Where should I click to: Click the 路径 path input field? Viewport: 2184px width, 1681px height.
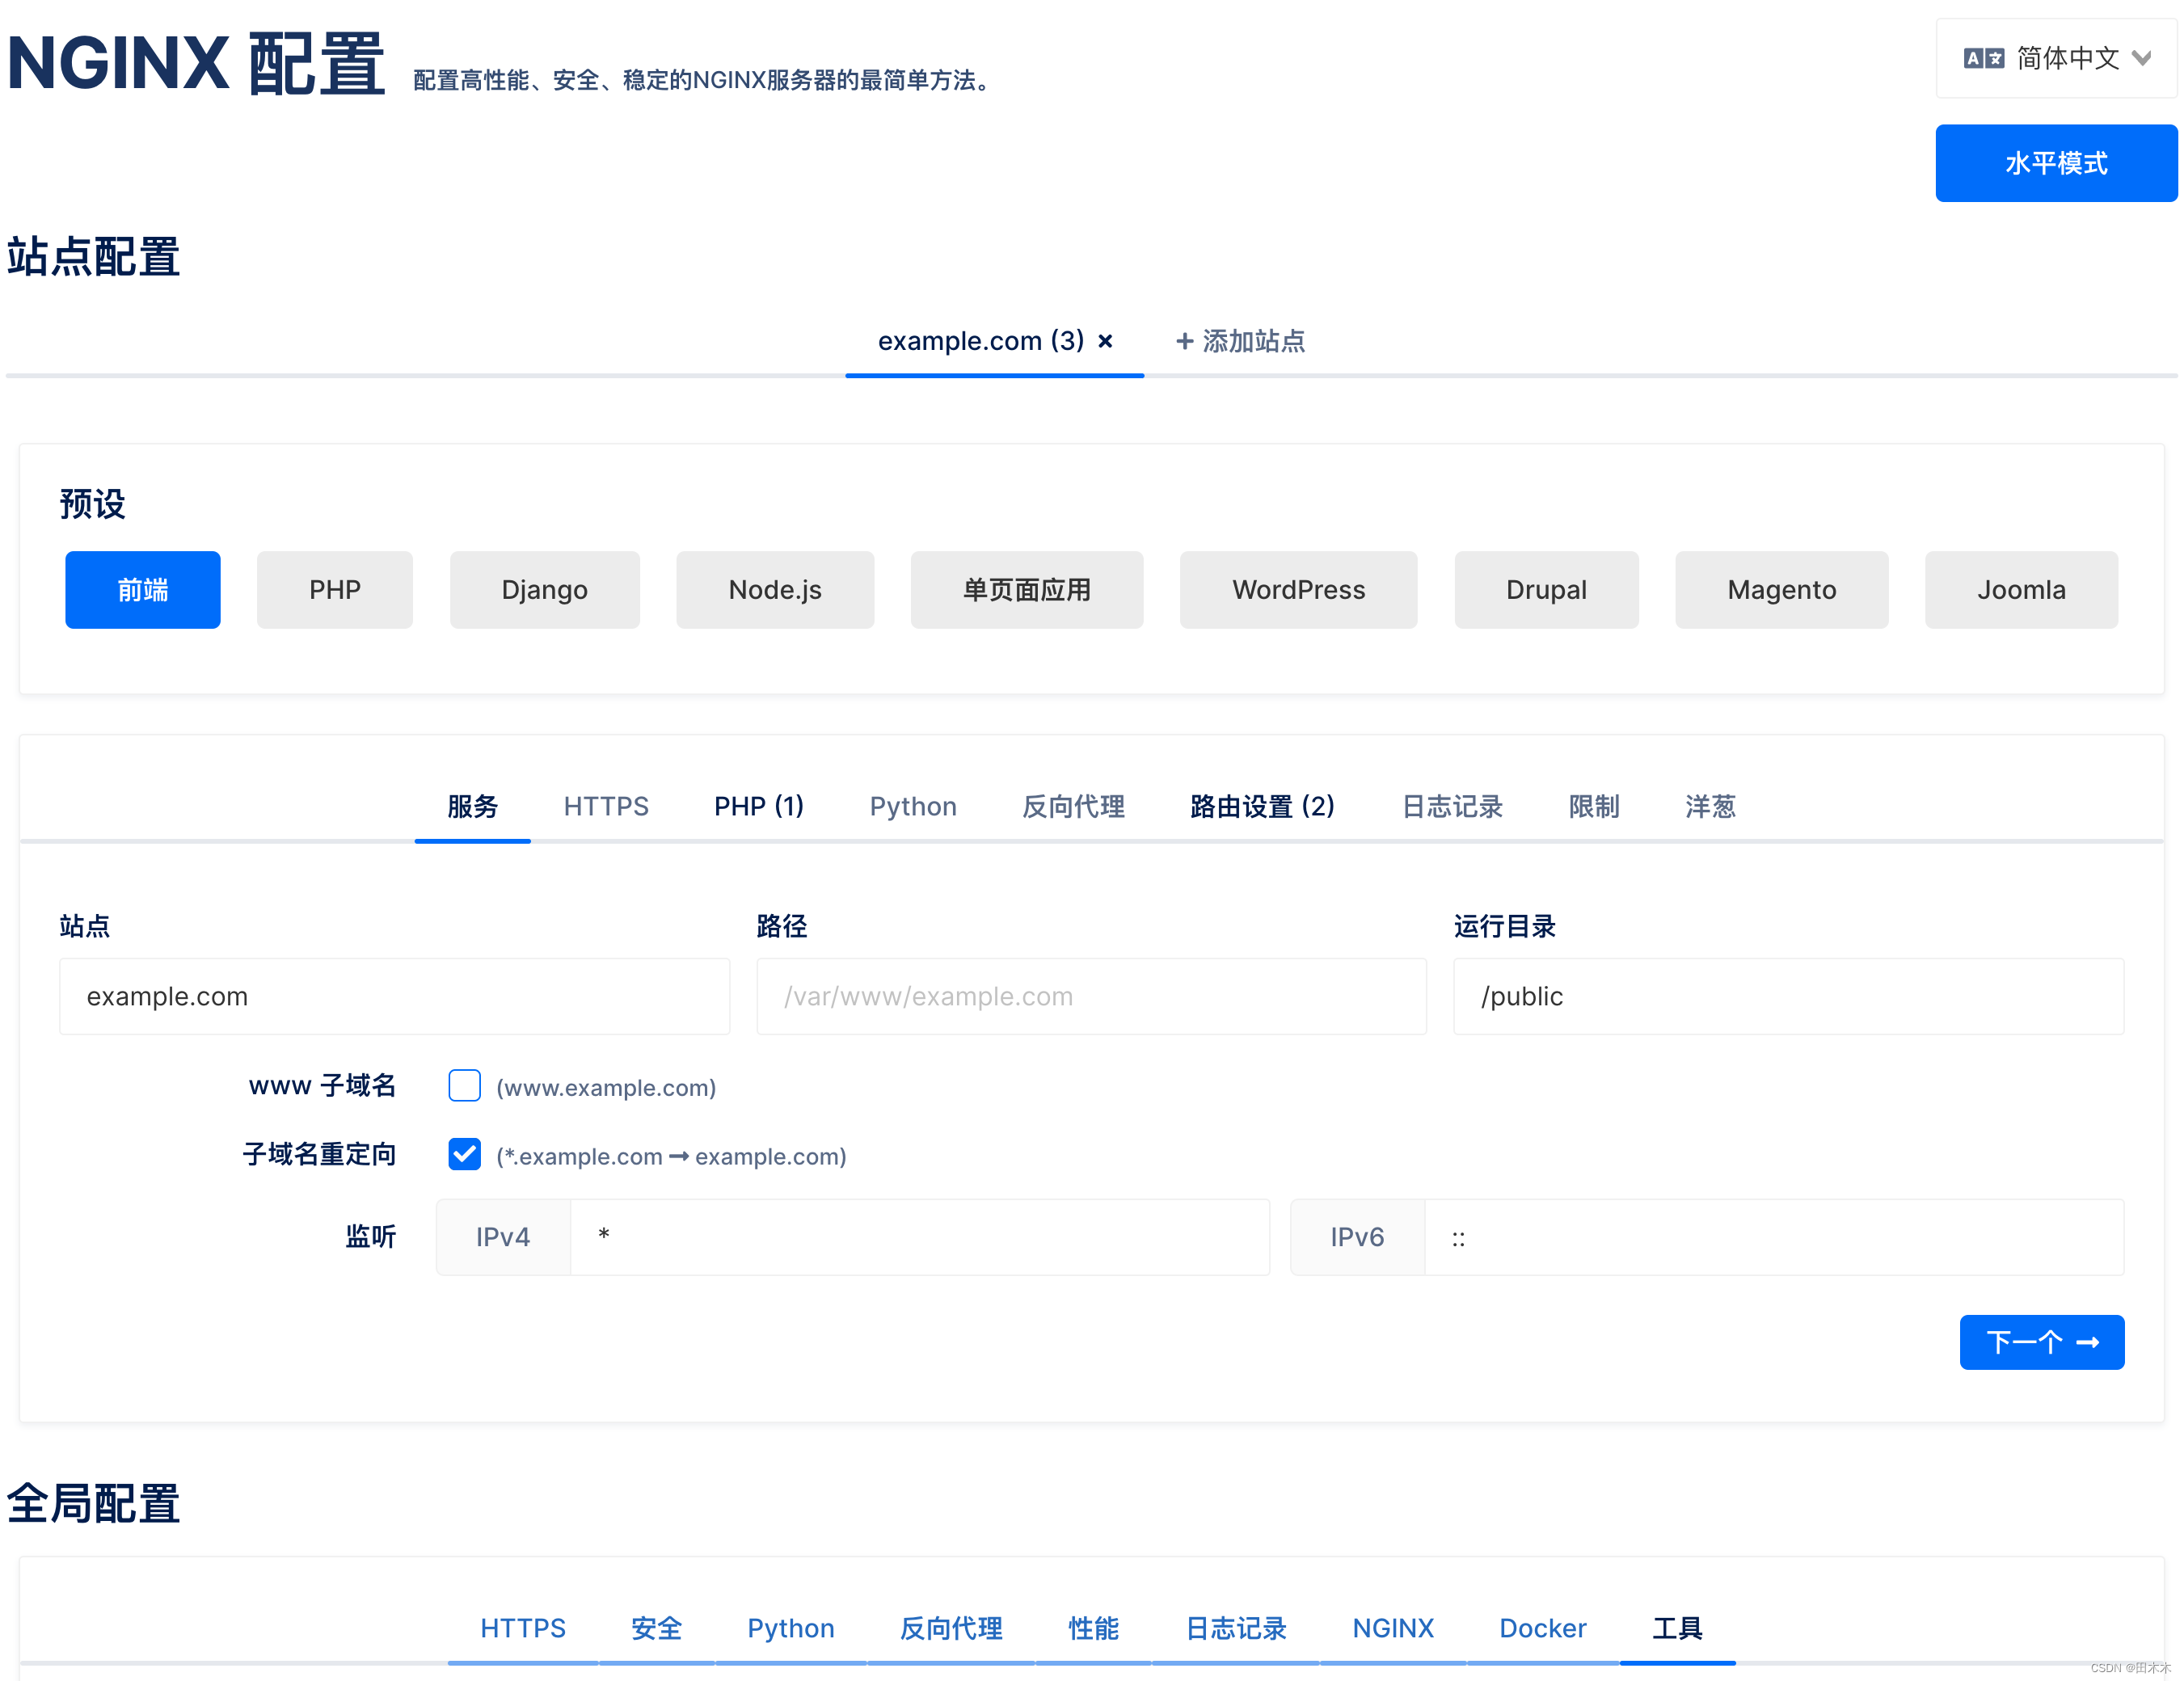(x=1092, y=997)
